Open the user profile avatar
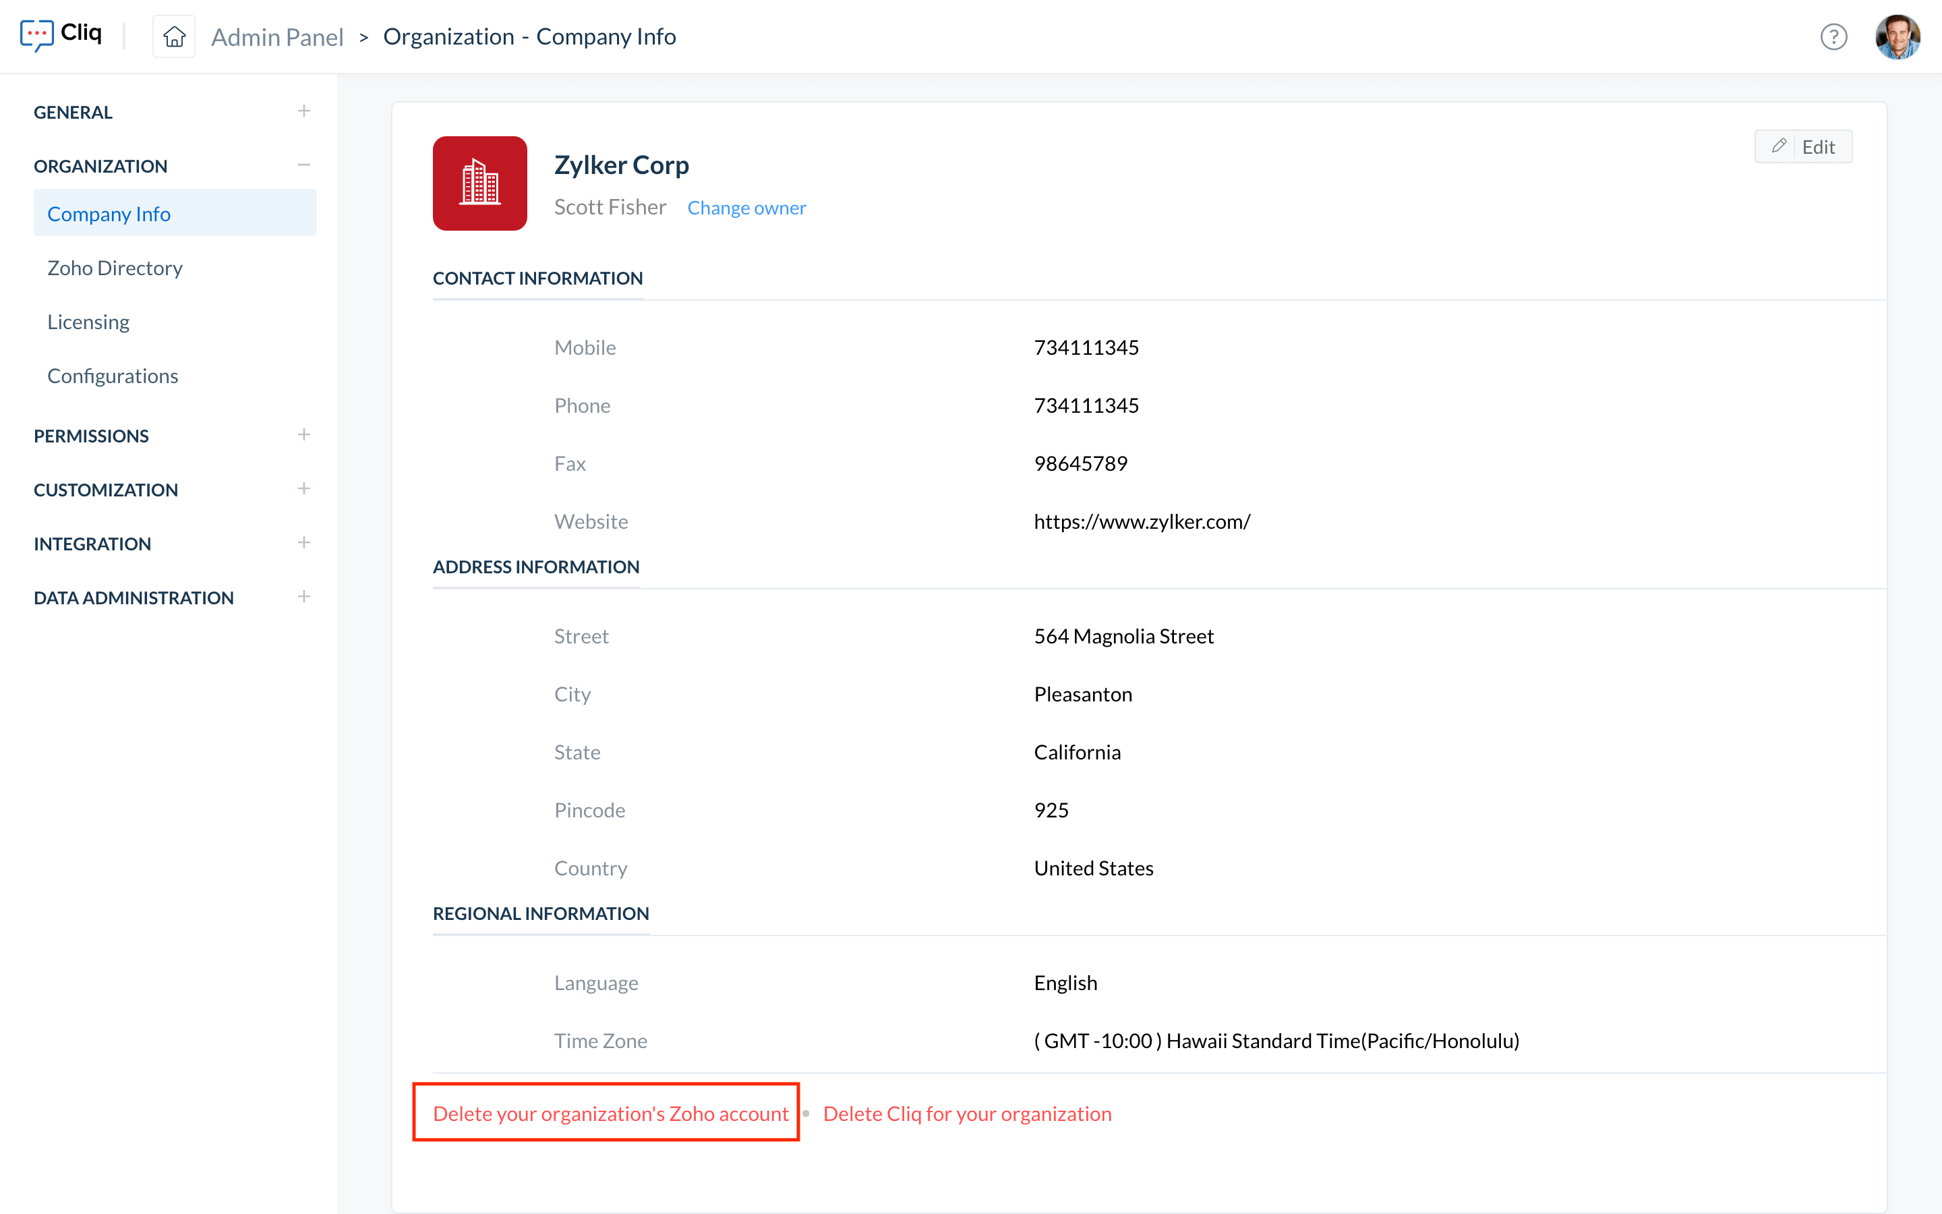The image size is (1942, 1214). tap(1897, 37)
